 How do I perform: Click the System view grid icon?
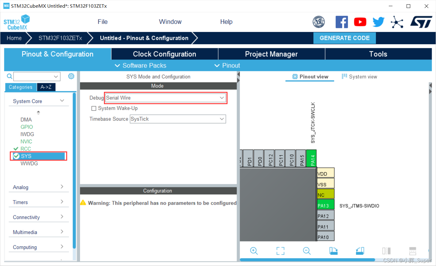pos(344,76)
